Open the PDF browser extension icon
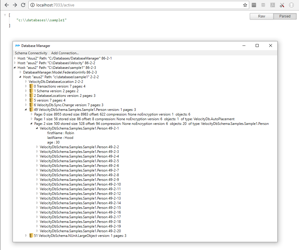Screen dimensions: 299x250 (272, 5)
